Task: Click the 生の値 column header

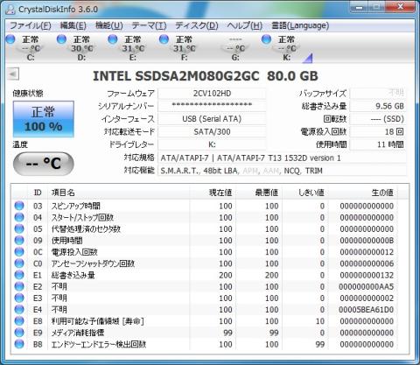Action: (363, 193)
